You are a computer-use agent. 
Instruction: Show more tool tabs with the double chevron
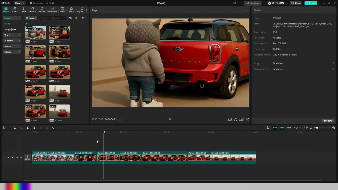click(x=87, y=10)
